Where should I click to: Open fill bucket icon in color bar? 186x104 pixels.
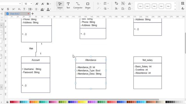tap(8, 102)
